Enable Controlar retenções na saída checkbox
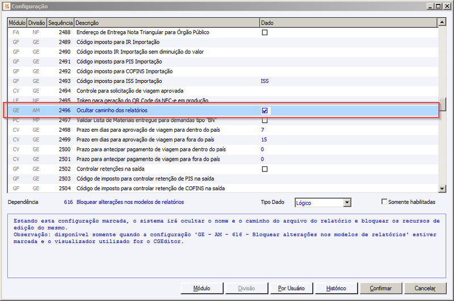The height and width of the screenshot is (301, 454). [x=264, y=169]
